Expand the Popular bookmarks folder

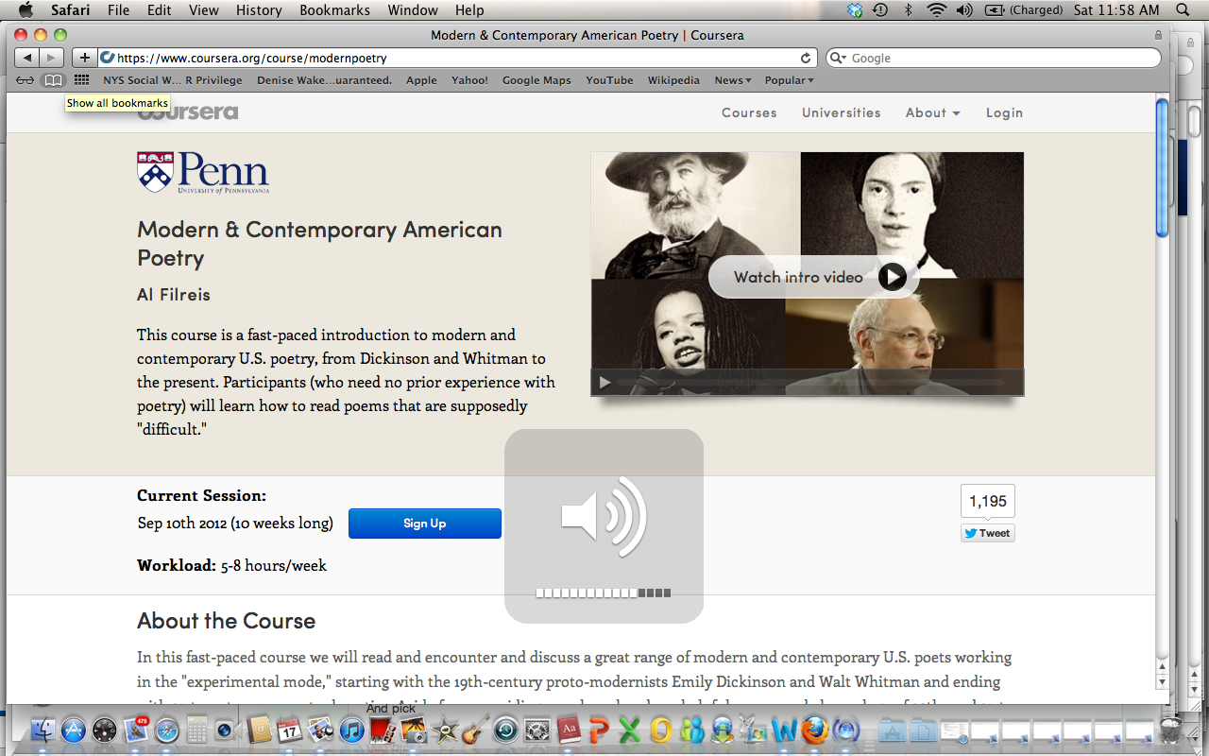click(x=789, y=80)
